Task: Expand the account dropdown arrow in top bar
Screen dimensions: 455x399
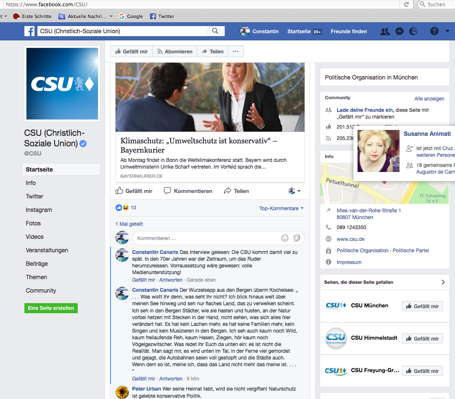Action: pos(447,31)
